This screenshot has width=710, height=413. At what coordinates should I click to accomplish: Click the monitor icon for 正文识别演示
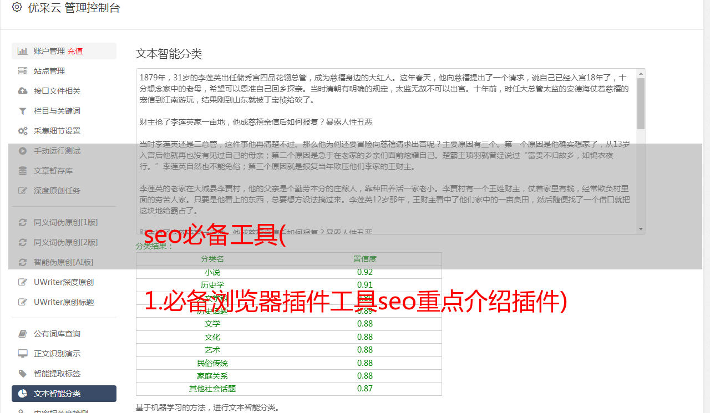coord(23,354)
